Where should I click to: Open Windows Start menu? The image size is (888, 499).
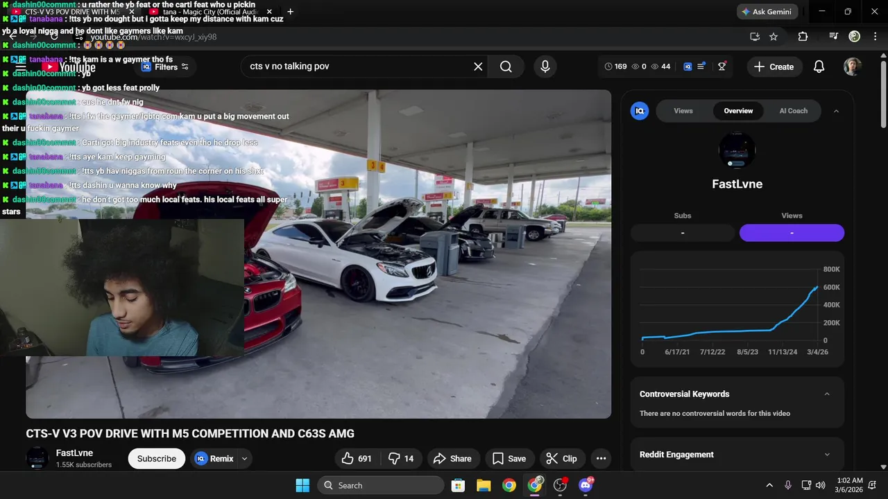point(302,485)
